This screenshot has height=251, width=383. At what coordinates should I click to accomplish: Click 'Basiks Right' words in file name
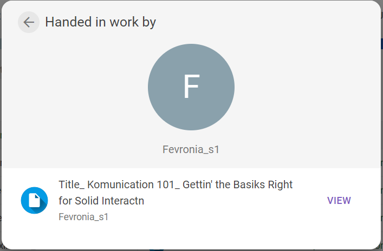point(263,184)
